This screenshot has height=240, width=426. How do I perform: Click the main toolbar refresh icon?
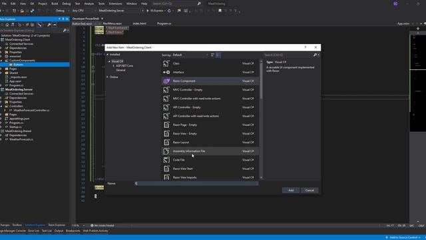click(169, 11)
